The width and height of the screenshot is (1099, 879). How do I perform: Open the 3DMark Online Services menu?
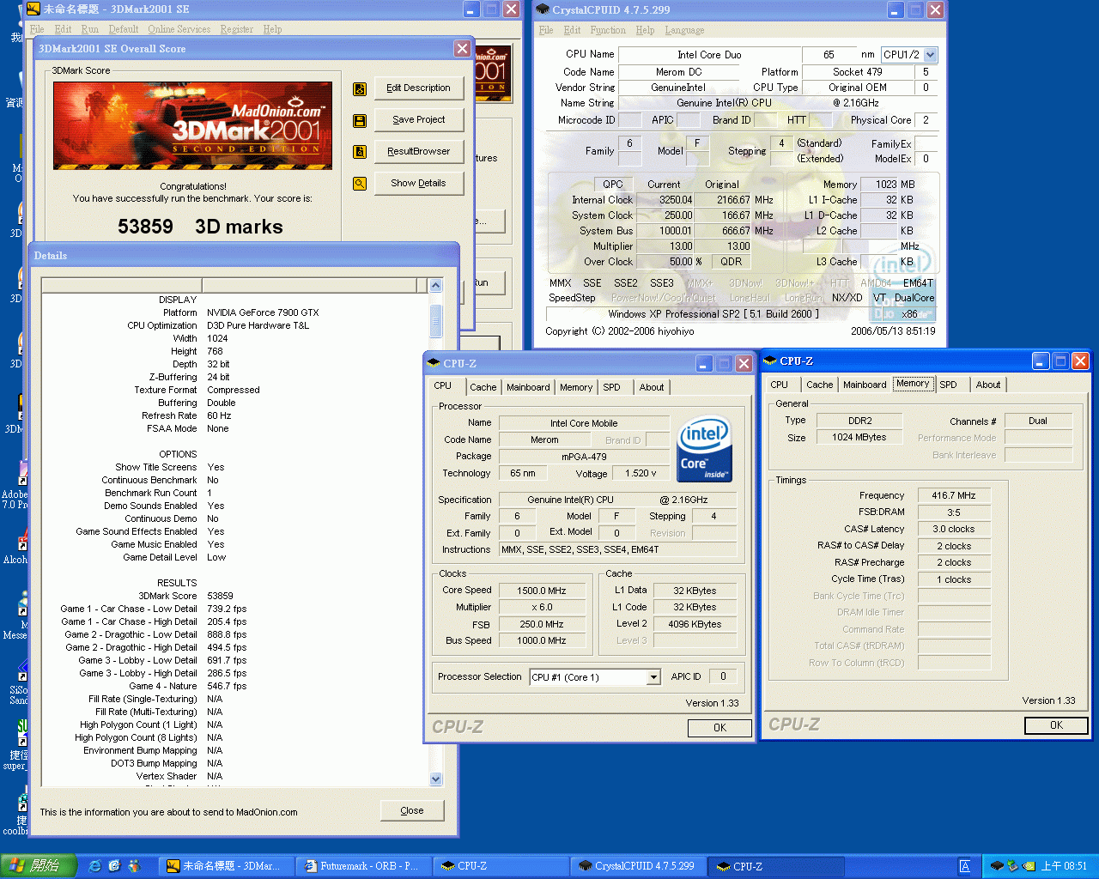(x=179, y=29)
